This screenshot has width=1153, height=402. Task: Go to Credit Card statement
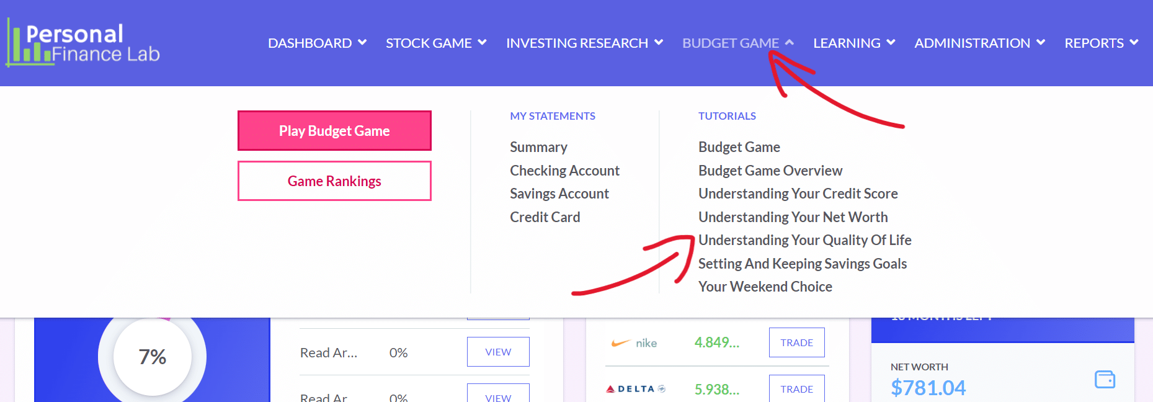click(545, 217)
